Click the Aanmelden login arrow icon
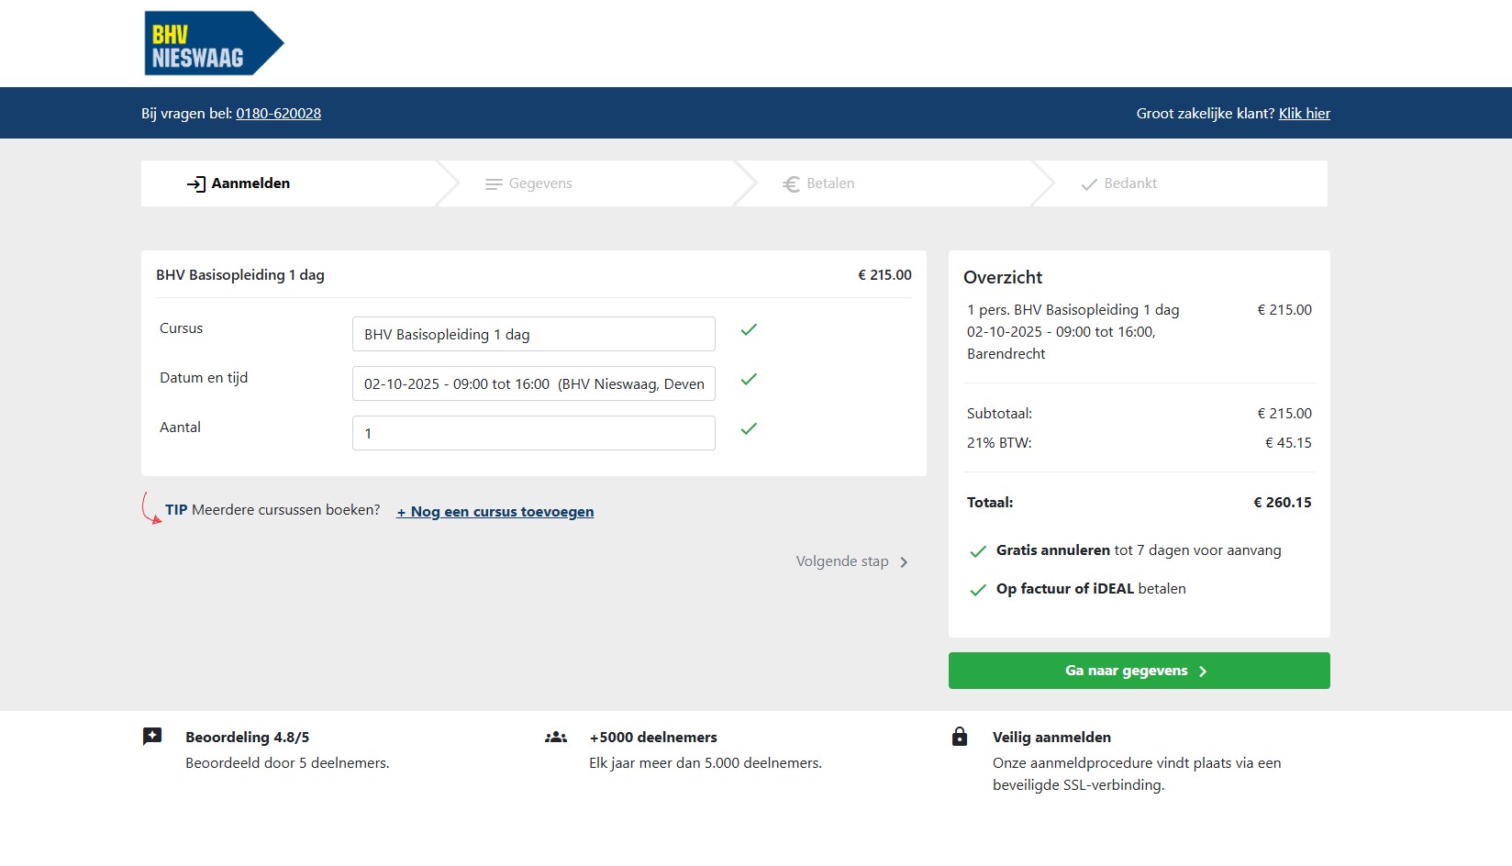This screenshot has height=866, width=1512. click(195, 184)
